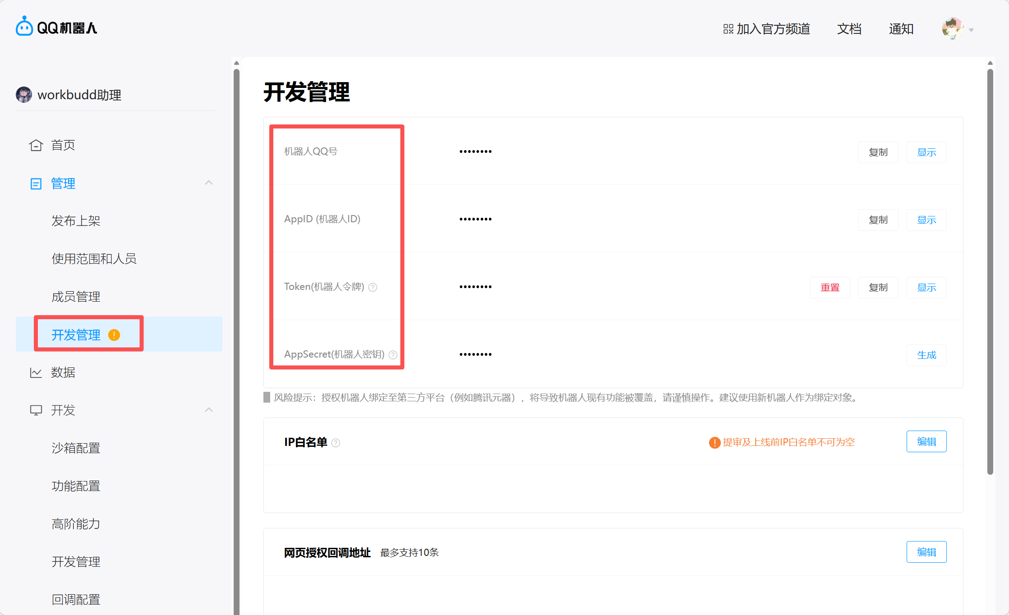Open 沙箱配置 under 开发
Screen dimensions: 1009x615
[x=76, y=448]
